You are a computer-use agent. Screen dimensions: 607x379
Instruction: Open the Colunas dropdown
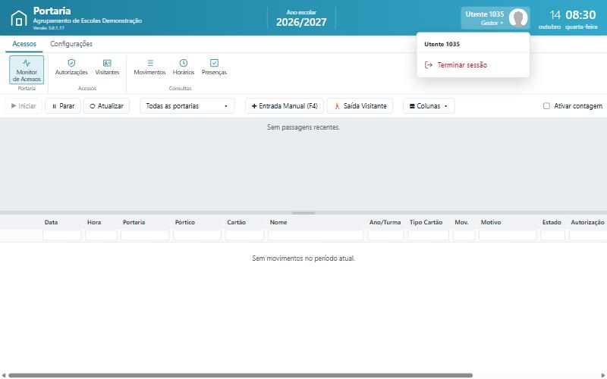[x=429, y=106]
